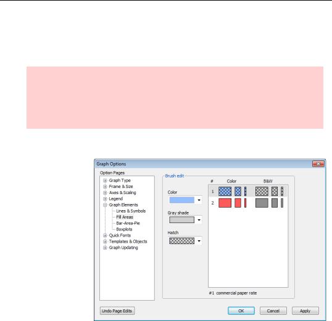Viewport: 332px width, 321px height.
Task: Select Quick Fonts option page
Action: tap(120, 235)
